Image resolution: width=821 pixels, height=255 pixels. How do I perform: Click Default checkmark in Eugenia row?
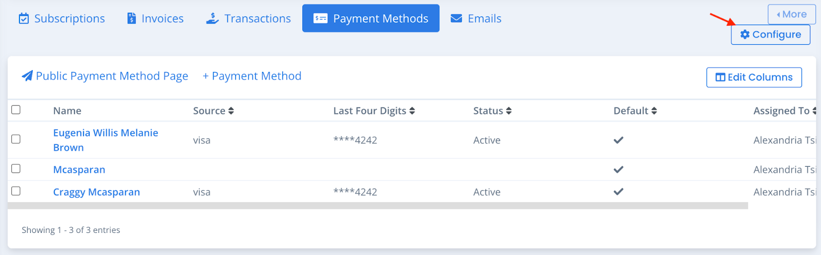618,140
